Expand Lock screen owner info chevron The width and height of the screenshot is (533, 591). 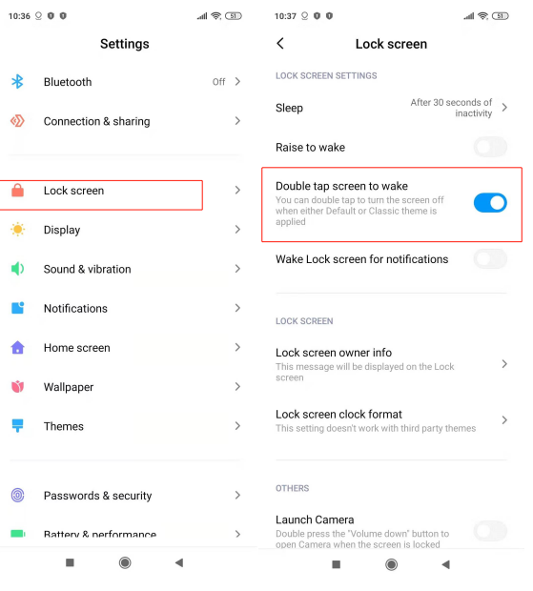(x=504, y=364)
